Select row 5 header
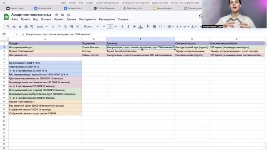This screenshot has width=267, height=150. pos(4,59)
